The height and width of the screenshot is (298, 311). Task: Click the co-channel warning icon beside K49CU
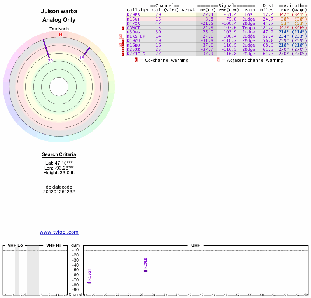click(x=123, y=41)
